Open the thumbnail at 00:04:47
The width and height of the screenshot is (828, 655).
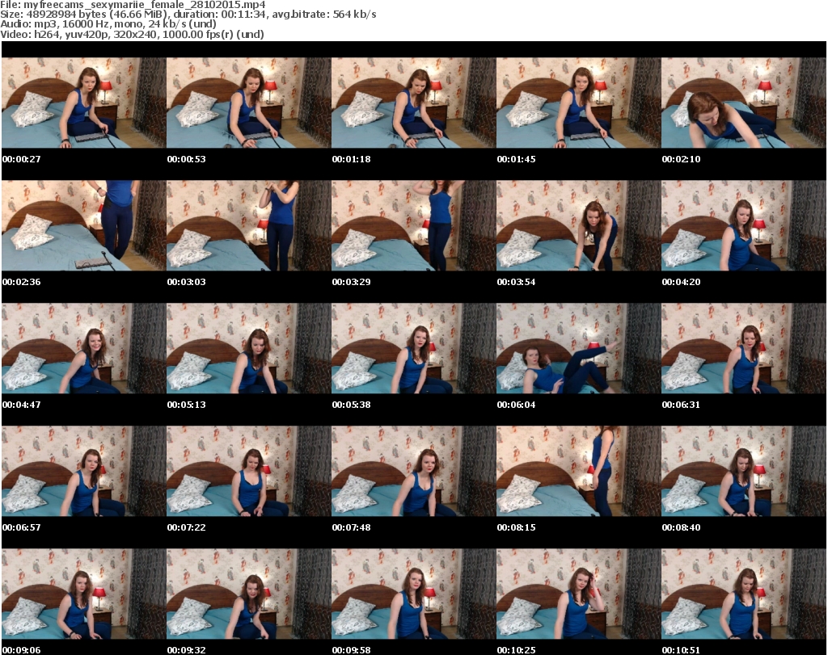coord(84,349)
